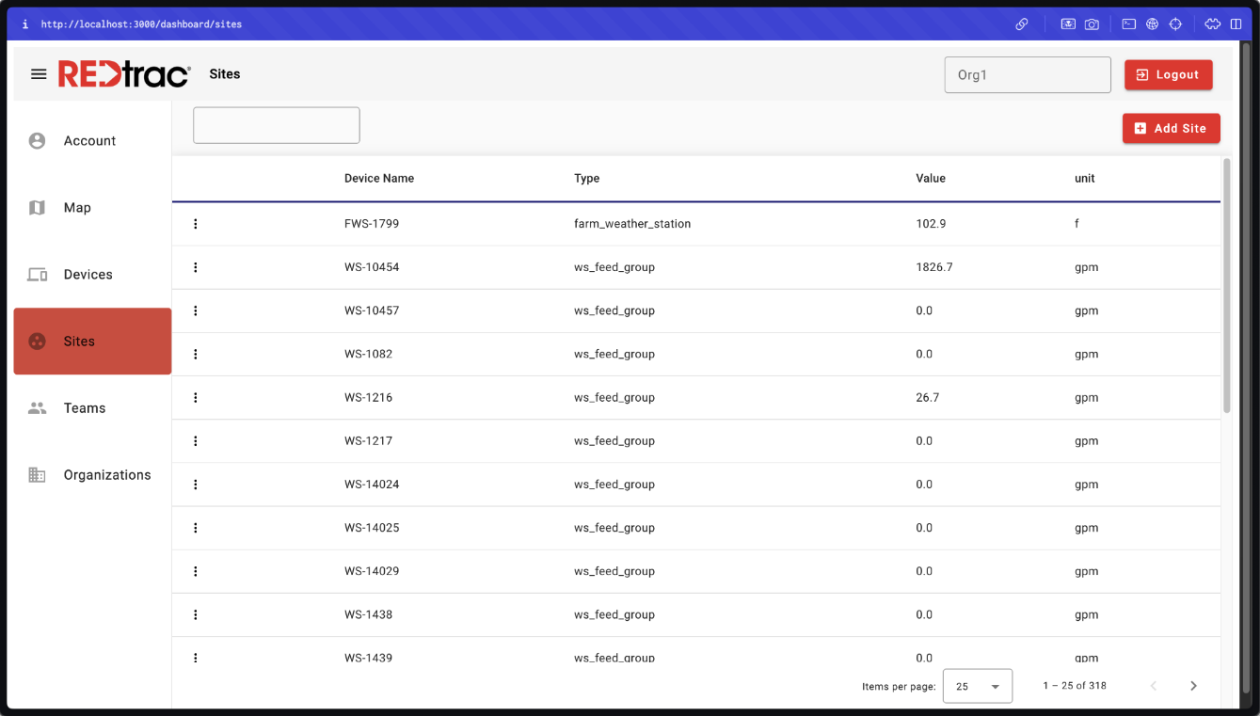Click the Account person icon
The image size is (1260, 716).
[x=37, y=141]
